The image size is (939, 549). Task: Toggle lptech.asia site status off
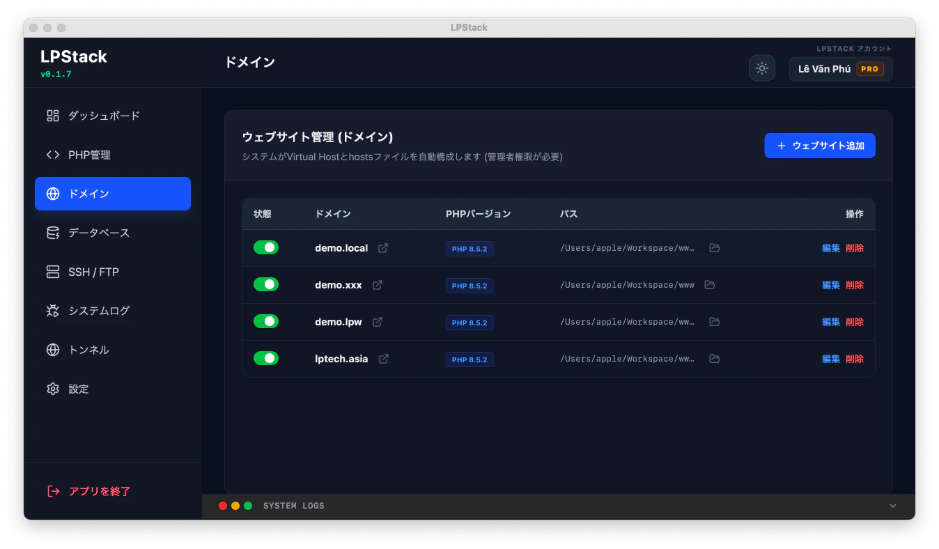265,358
